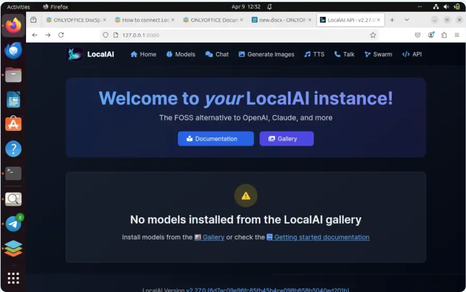Screen dimensions: 466x292
Task: Open the TTS page
Action: click(x=314, y=54)
